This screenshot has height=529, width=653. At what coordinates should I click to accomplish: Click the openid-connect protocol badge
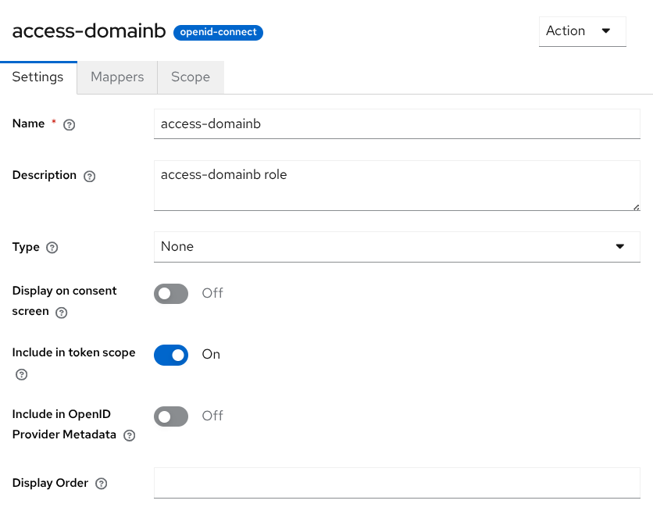[x=218, y=32]
